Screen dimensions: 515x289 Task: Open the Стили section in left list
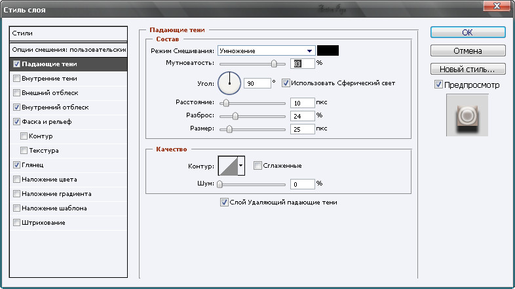pyautogui.click(x=69, y=33)
